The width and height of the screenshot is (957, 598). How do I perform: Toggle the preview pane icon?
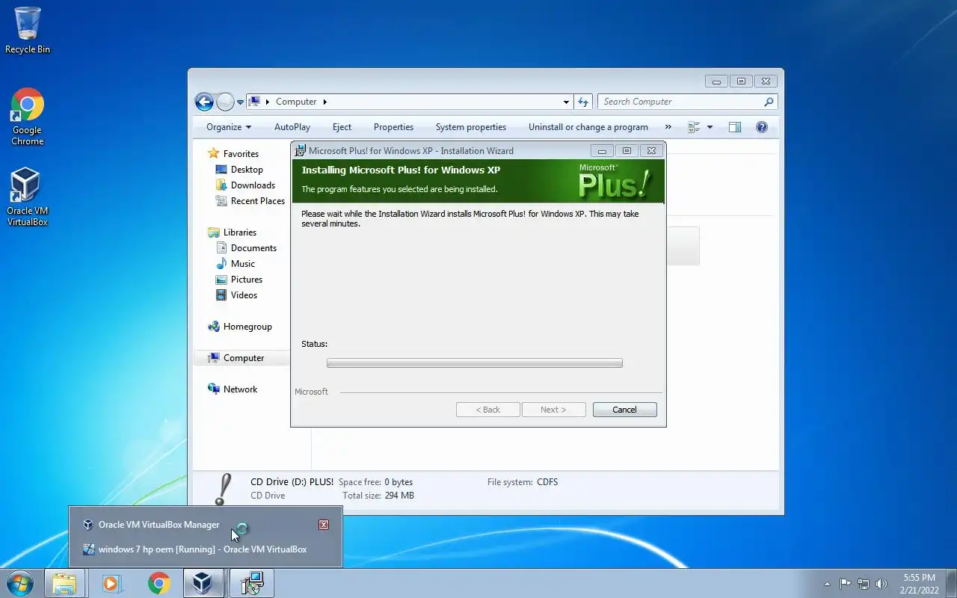tap(735, 127)
